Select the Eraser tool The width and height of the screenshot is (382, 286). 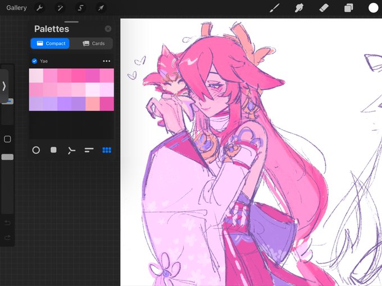(x=324, y=8)
